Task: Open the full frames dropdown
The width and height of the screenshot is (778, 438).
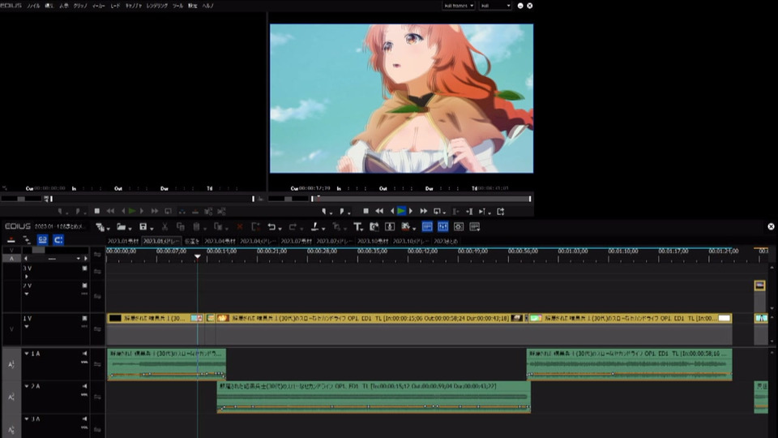Action: click(459, 6)
